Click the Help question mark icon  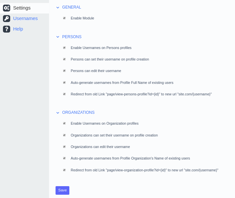(7, 29)
